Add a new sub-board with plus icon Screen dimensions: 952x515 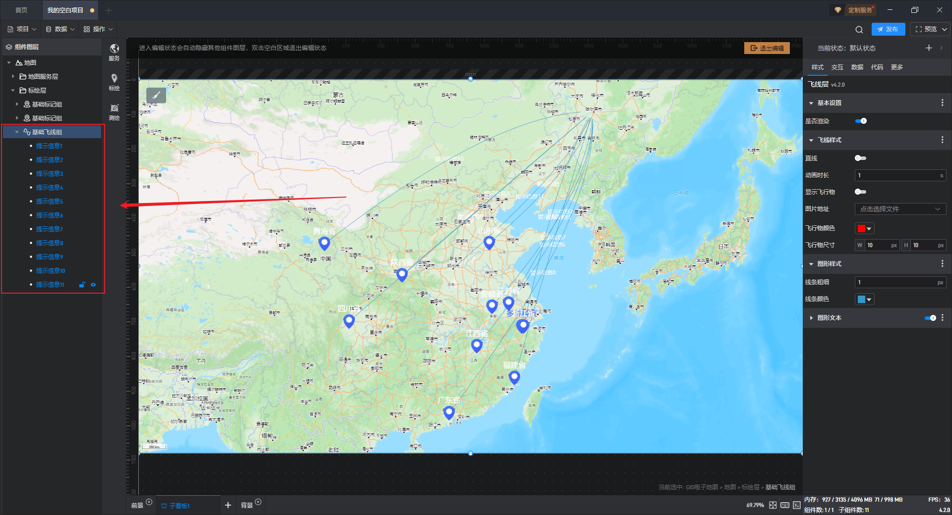(x=228, y=505)
